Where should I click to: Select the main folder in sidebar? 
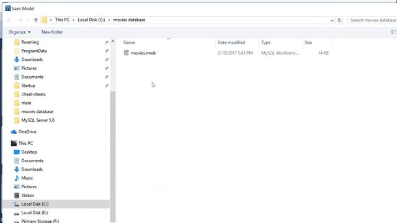[26, 103]
